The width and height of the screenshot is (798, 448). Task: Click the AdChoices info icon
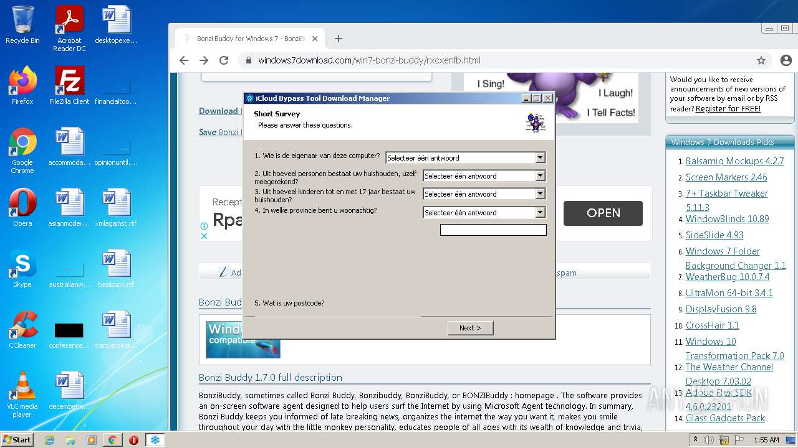click(204, 226)
